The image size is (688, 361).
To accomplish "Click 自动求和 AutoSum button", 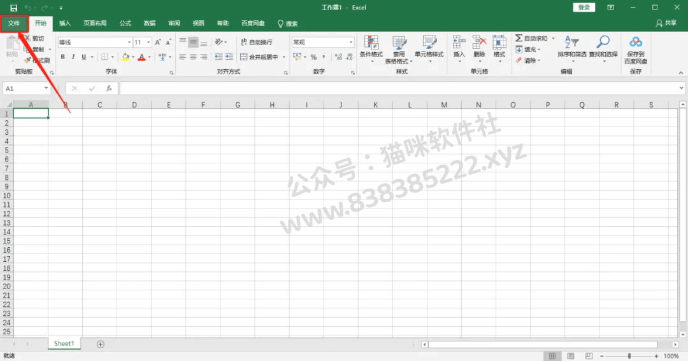I will coord(531,39).
